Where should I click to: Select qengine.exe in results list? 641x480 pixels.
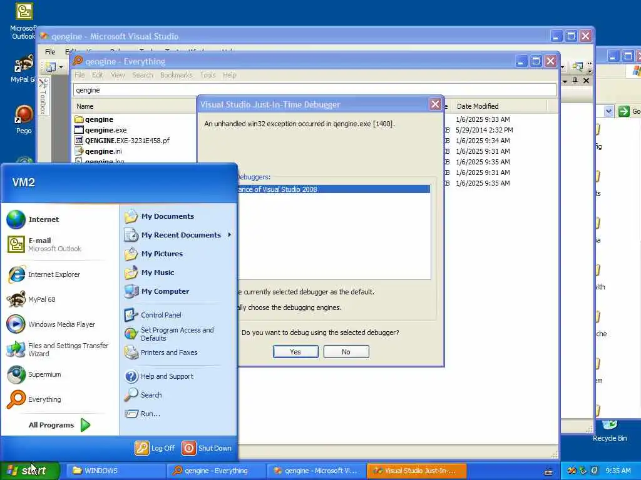pos(101,130)
